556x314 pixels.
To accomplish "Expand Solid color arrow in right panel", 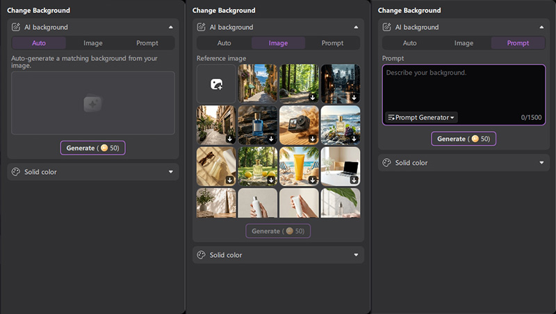I will (x=541, y=163).
